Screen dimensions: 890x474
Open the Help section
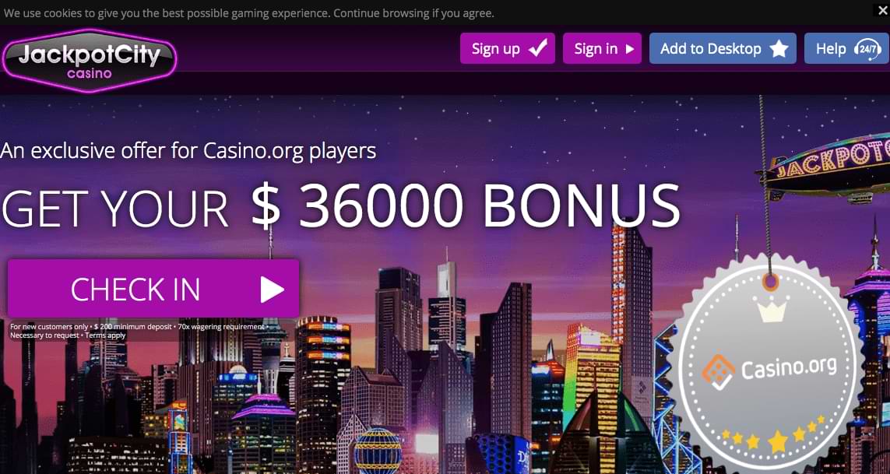point(847,48)
